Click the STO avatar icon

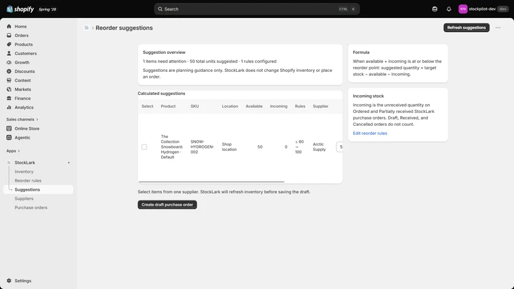463,9
